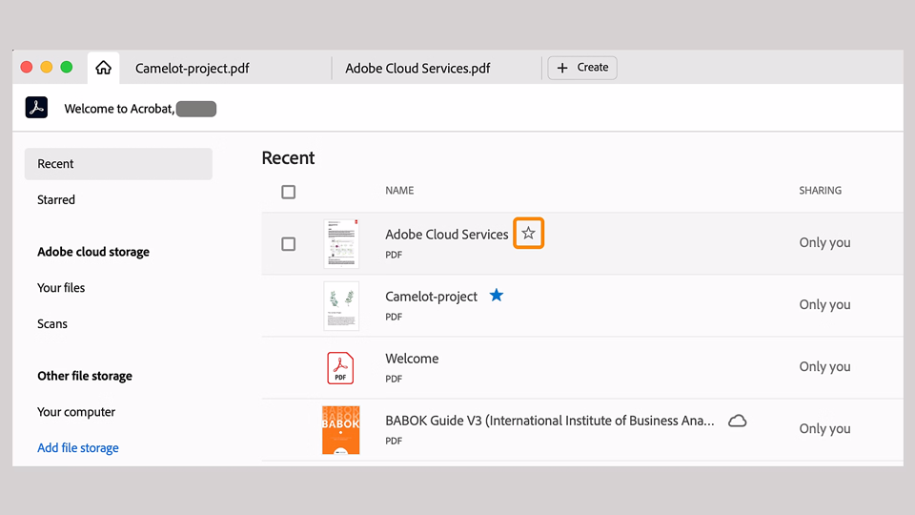Open Starred in the sidebar
915x515 pixels.
(x=56, y=199)
